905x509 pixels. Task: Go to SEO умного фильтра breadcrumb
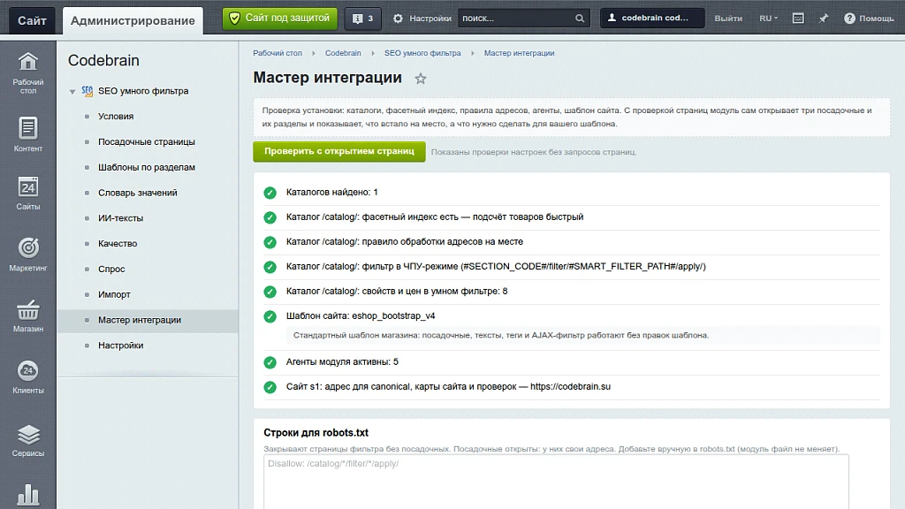coord(422,53)
